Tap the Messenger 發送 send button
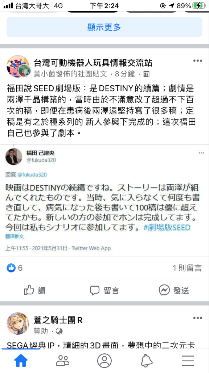Viewport: 209px width, 373px height. coord(174,290)
